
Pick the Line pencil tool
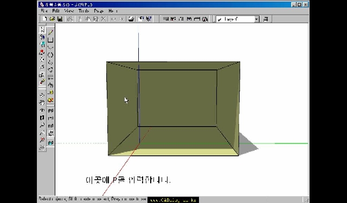[x=50, y=32]
